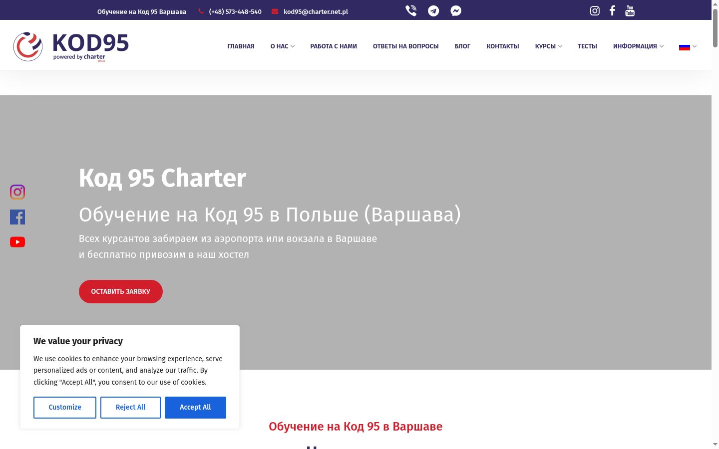The image size is (719, 449).
Task: Click email kod95@charter.net.pl
Action: tap(316, 11)
